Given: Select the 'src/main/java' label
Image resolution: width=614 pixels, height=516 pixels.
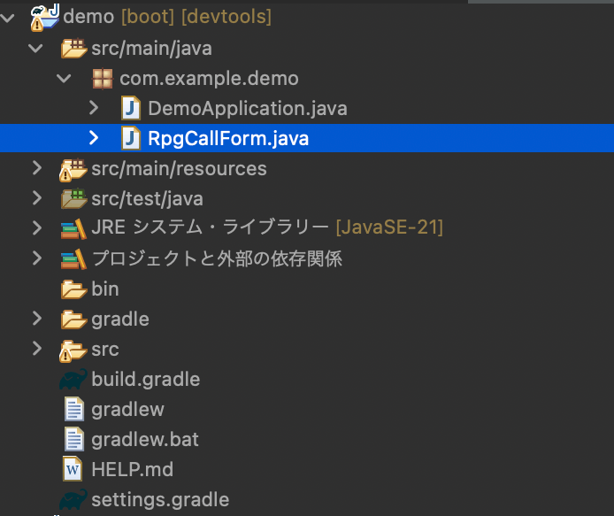Looking at the screenshot, I should click(151, 49).
